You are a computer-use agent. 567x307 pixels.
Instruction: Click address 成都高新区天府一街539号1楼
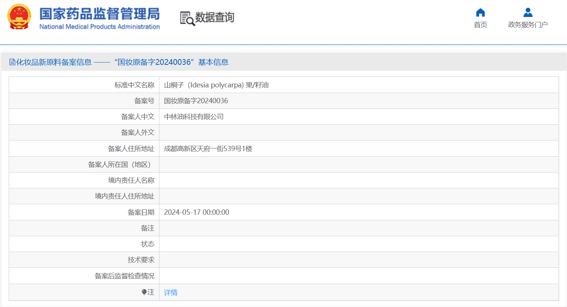click(208, 149)
